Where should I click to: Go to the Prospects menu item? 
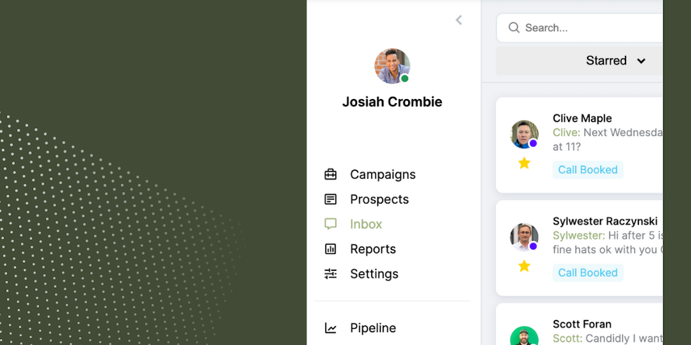pyautogui.click(x=379, y=199)
